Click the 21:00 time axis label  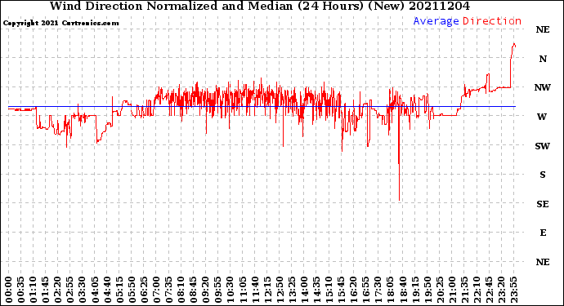tap(451, 290)
